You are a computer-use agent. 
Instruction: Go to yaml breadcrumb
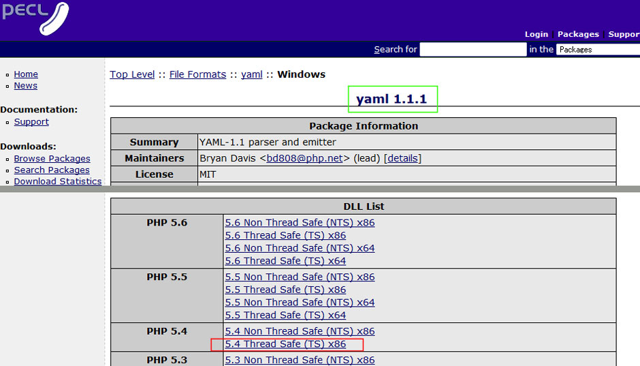251,74
